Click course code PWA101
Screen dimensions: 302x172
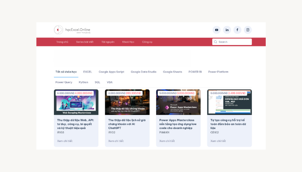(x=164, y=132)
